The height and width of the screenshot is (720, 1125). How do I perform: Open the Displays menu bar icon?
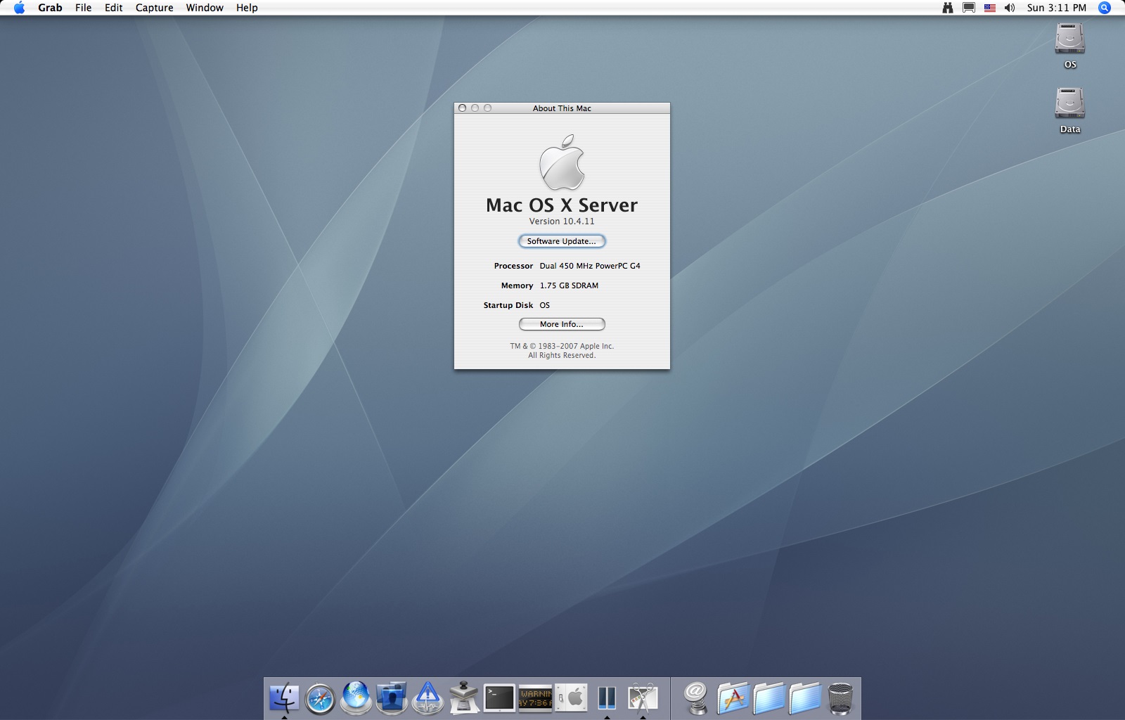[x=969, y=8]
